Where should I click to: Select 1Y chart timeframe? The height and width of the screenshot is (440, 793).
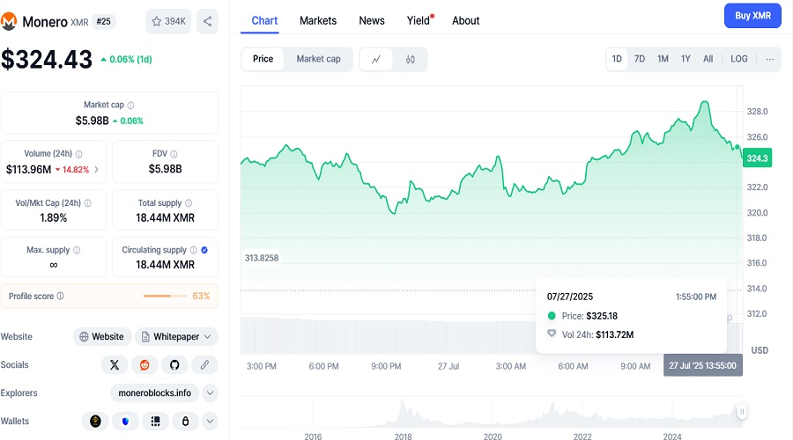[686, 59]
